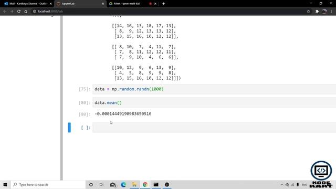Image resolution: width=336 pixels, height=189 pixels.
Task: Open Chrome three-dot menu
Action: pyautogui.click(x=331, y=12)
